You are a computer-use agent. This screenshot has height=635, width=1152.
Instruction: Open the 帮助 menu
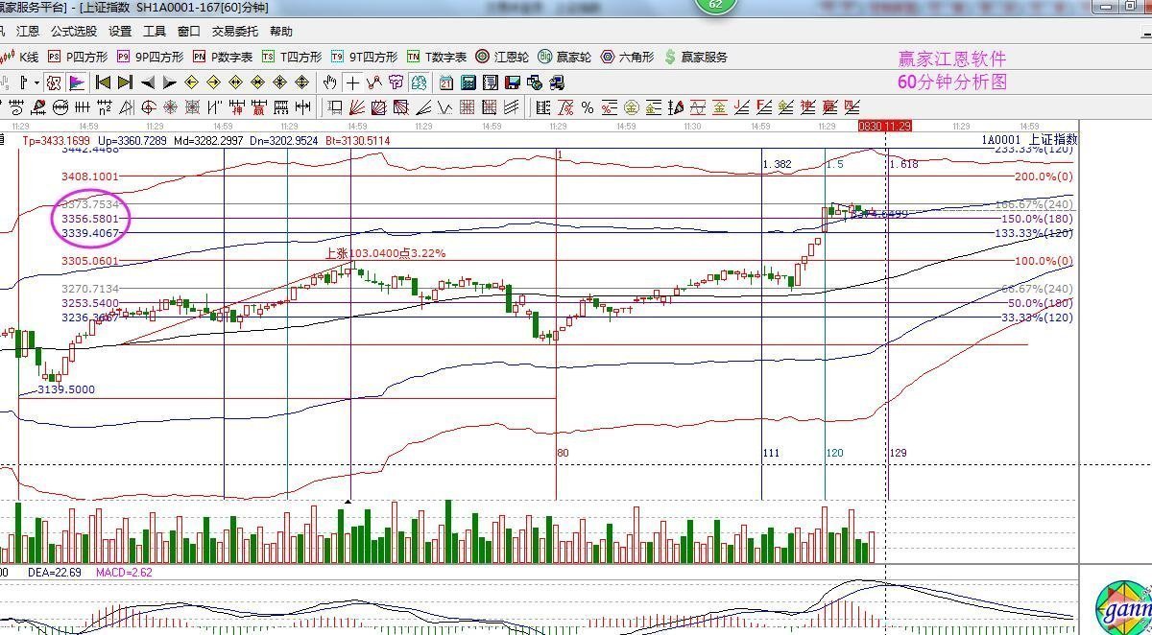coord(281,32)
